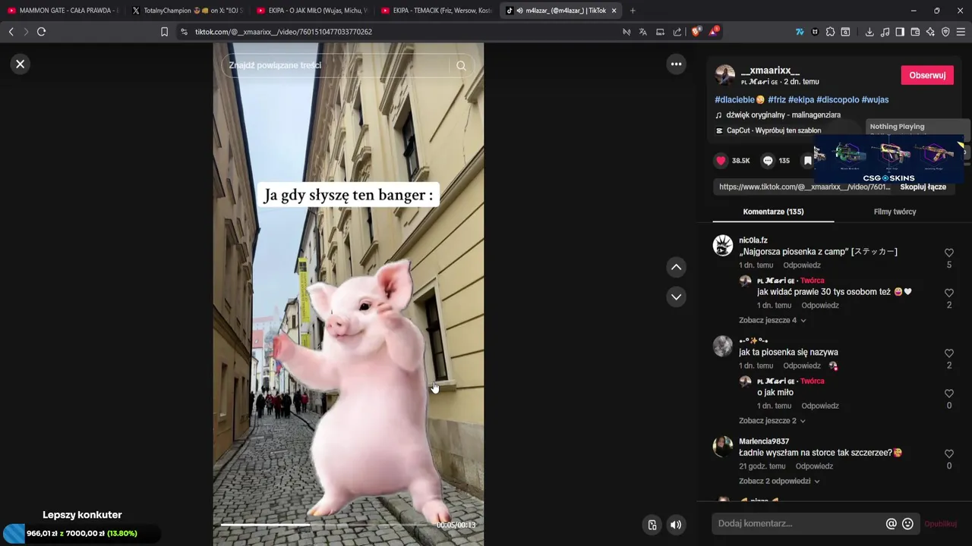Insert mention with @ icon
The height and width of the screenshot is (546, 972).
click(x=892, y=524)
